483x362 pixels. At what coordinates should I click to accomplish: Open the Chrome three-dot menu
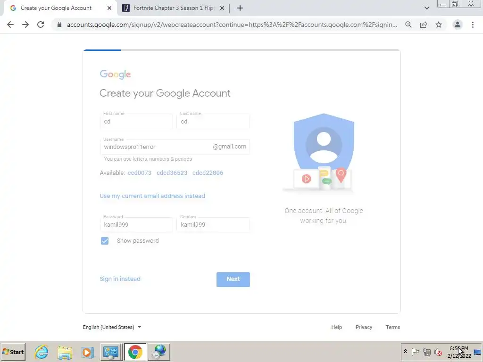473,25
